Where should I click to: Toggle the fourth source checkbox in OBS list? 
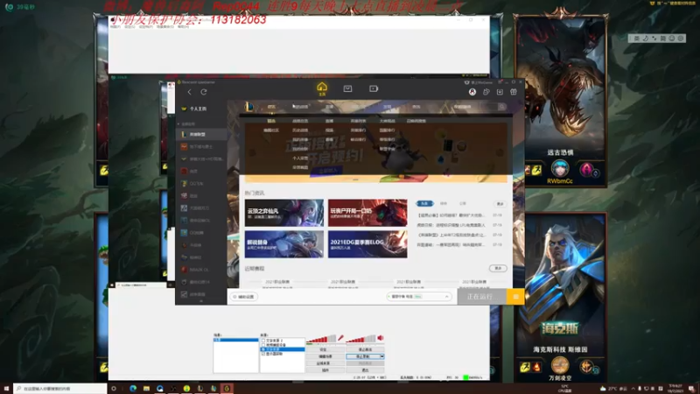(263, 354)
